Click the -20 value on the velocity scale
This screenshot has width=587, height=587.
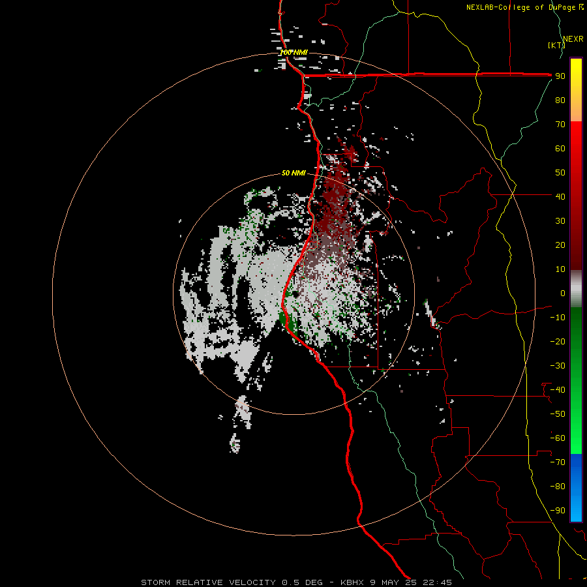point(558,341)
